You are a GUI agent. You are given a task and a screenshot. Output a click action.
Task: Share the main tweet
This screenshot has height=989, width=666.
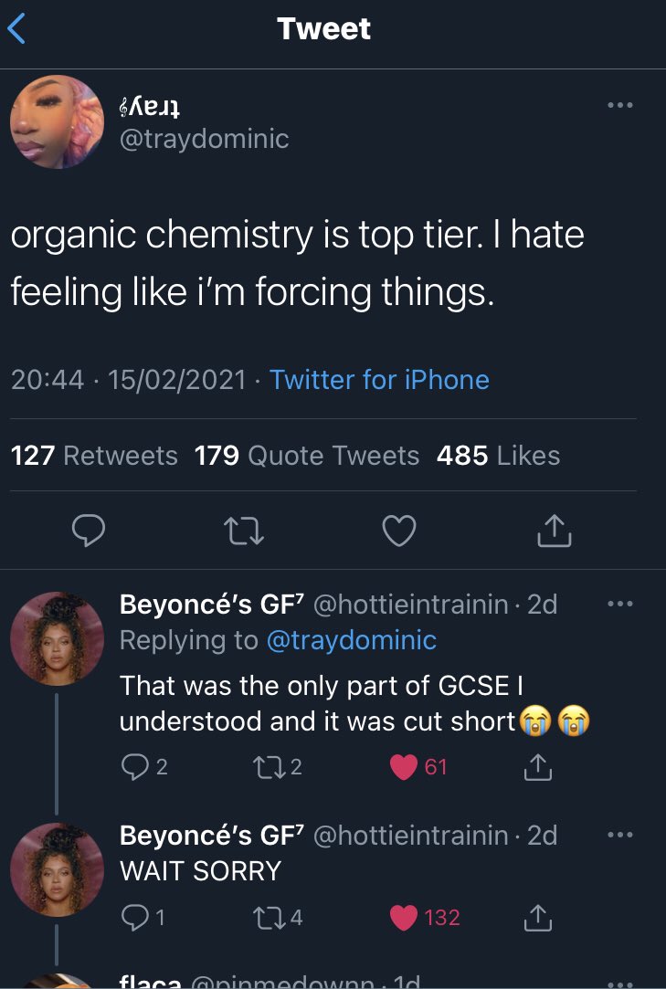554,530
